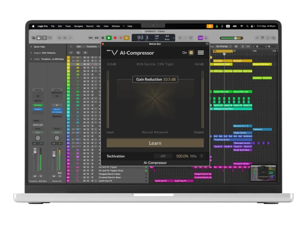Stop playback with the square button
306x229 pixels.
(103, 38)
